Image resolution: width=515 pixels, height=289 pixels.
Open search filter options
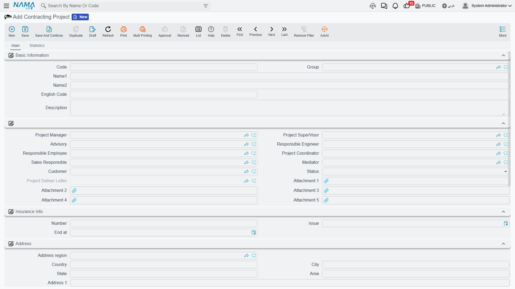click(206, 6)
